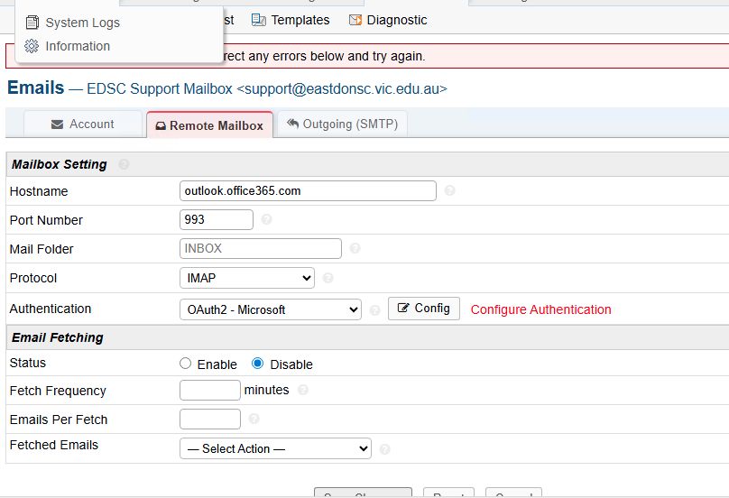Select the Remote Mailbox tab

point(209,125)
